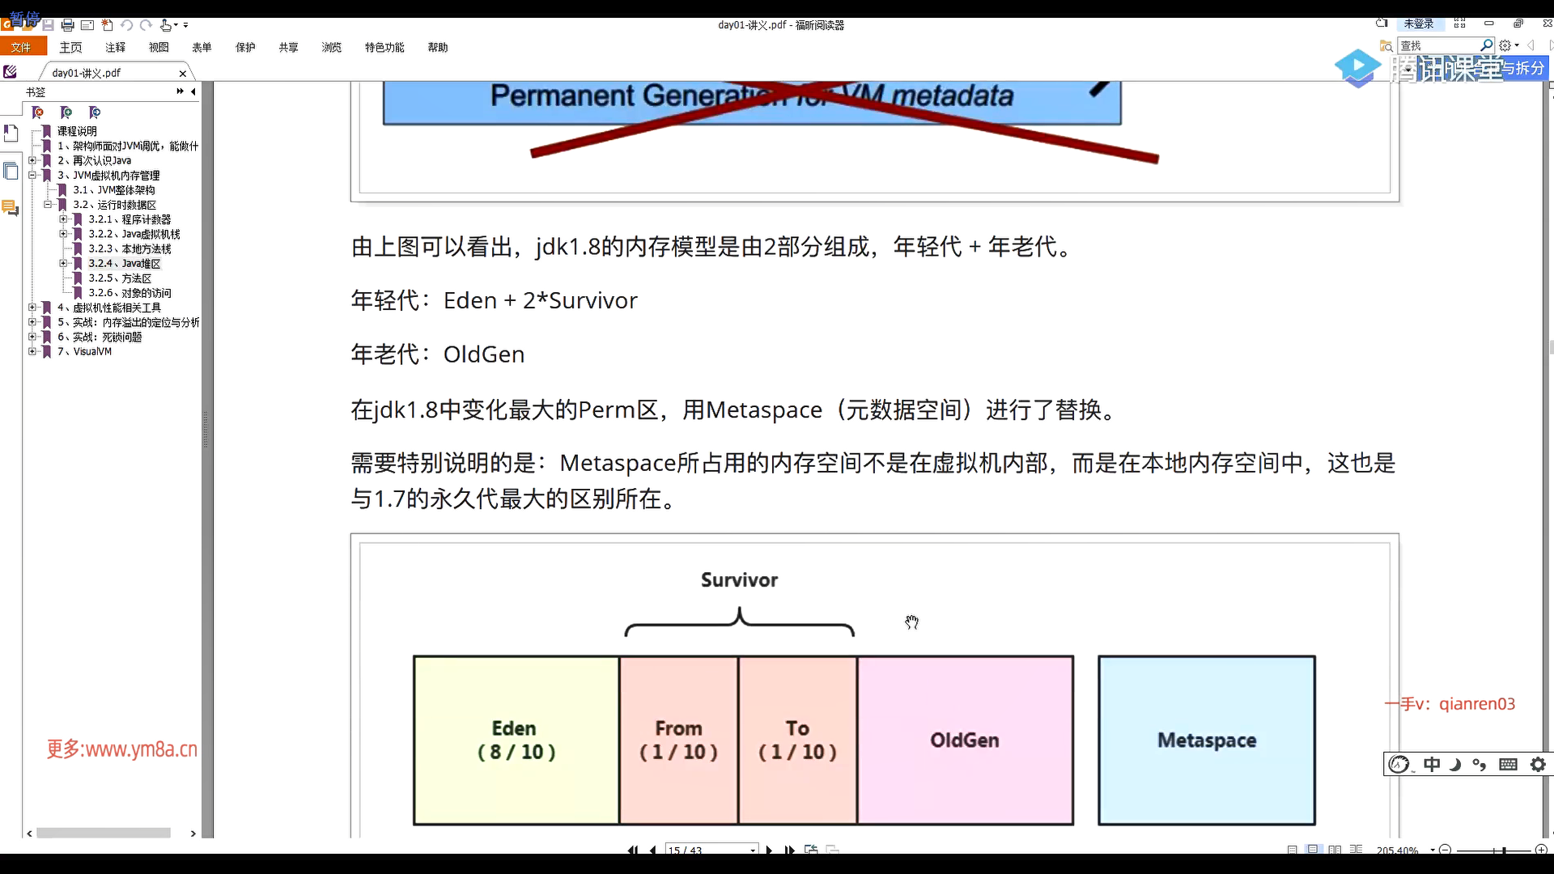Click the undo arrow icon
Viewport: 1554px width, 874px height.
pos(126,26)
